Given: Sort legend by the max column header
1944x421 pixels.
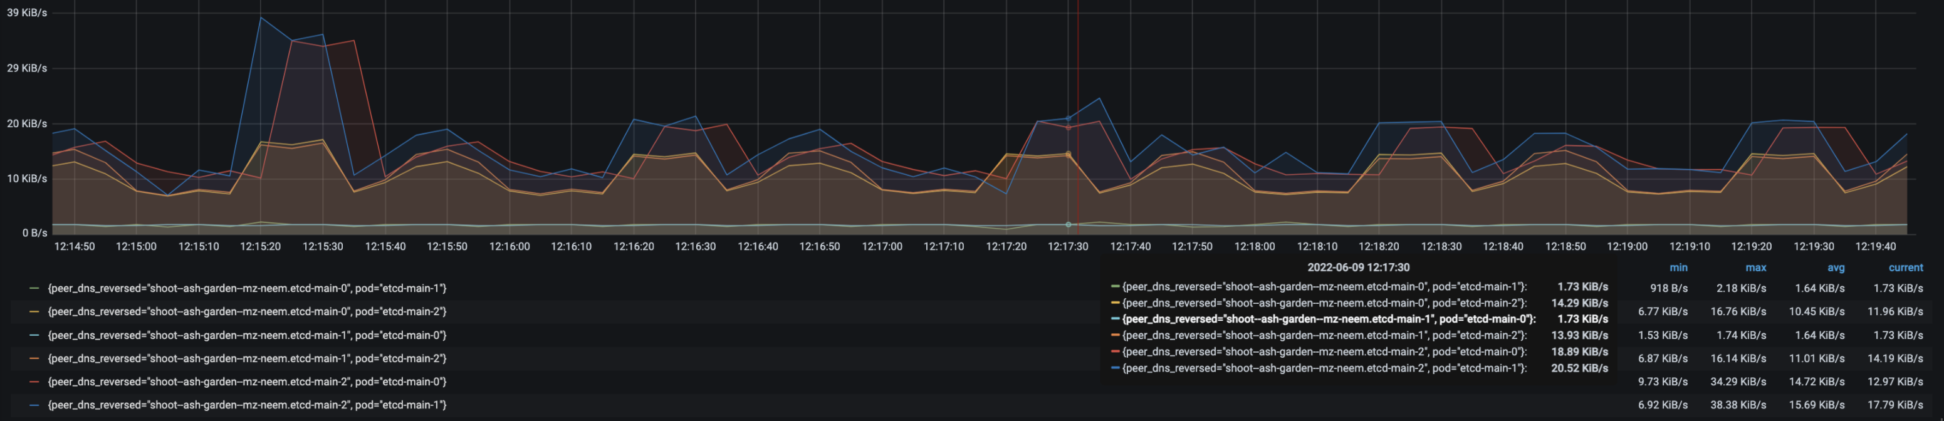Looking at the screenshot, I should 1755,268.
